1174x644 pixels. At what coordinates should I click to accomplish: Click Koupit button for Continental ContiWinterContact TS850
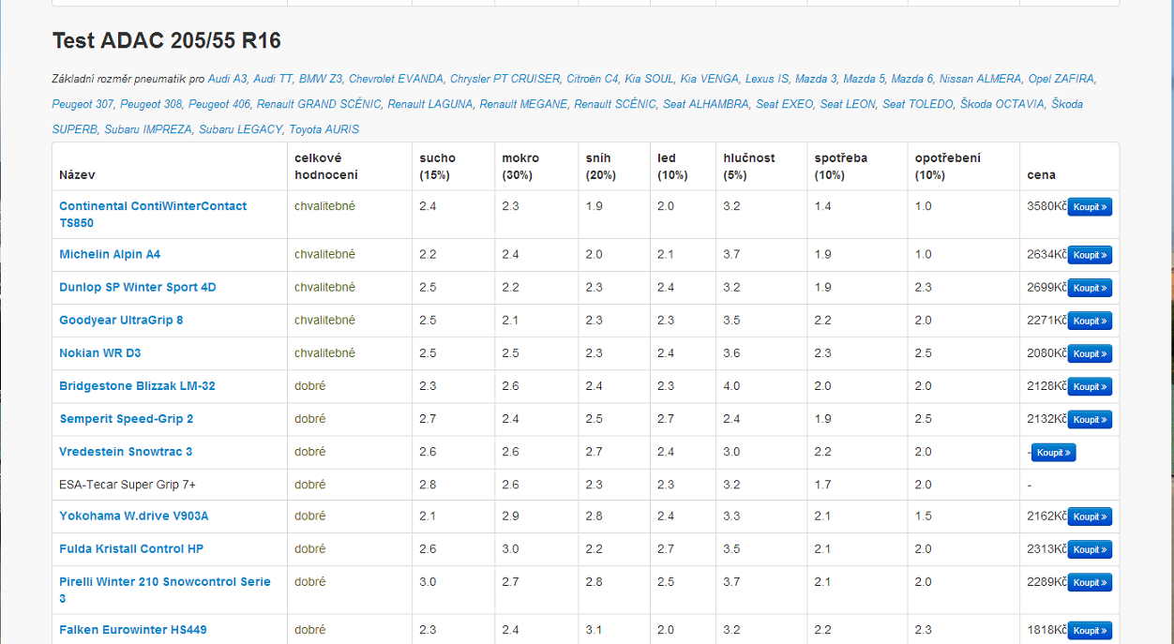pos(1089,207)
